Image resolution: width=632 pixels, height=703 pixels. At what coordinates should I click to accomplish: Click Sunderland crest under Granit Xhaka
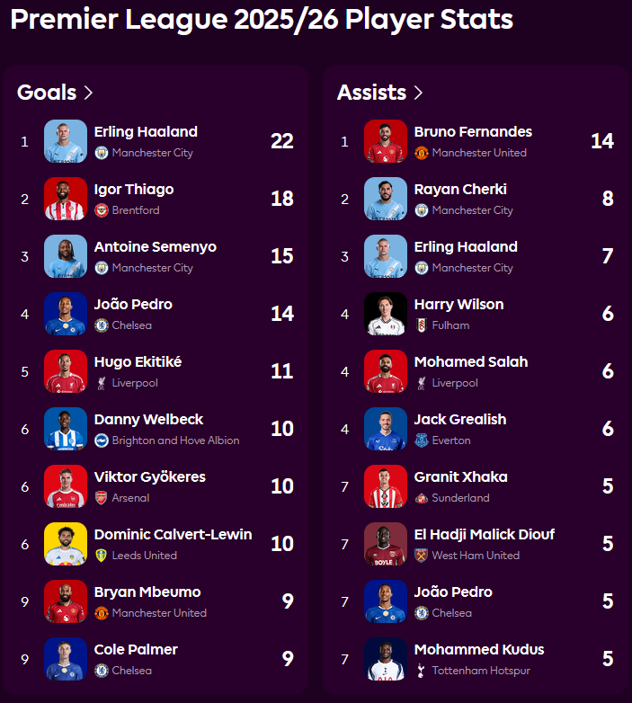pyautogui.click(x=422, y=498)
